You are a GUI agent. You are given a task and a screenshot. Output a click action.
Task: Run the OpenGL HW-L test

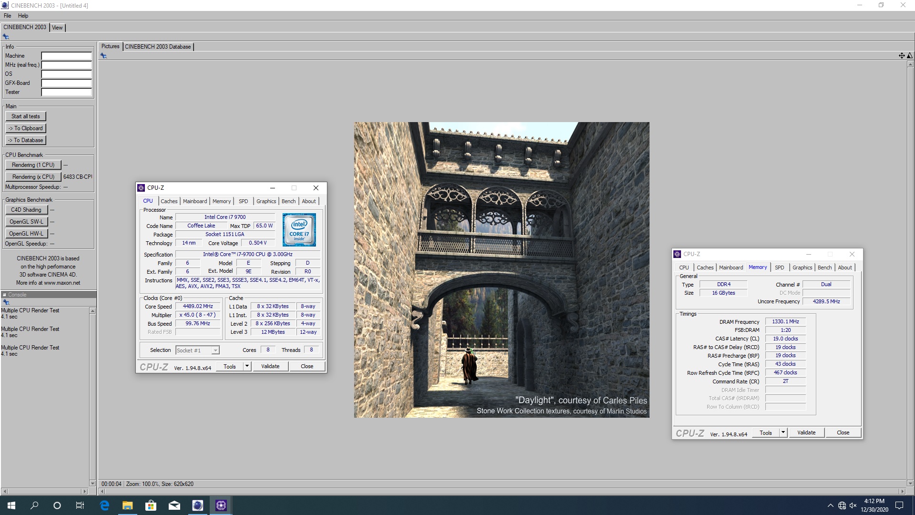[26, 234]
